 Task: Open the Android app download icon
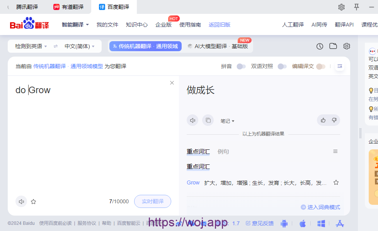pyautogui.click(x=284, y=224)
